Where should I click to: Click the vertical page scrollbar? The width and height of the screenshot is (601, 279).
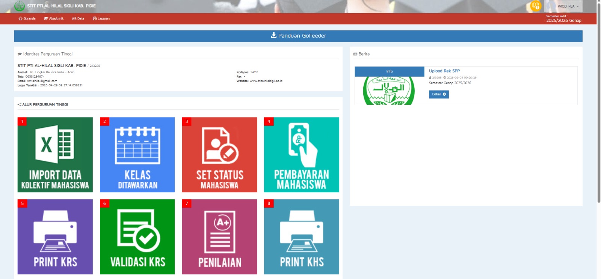599,101
